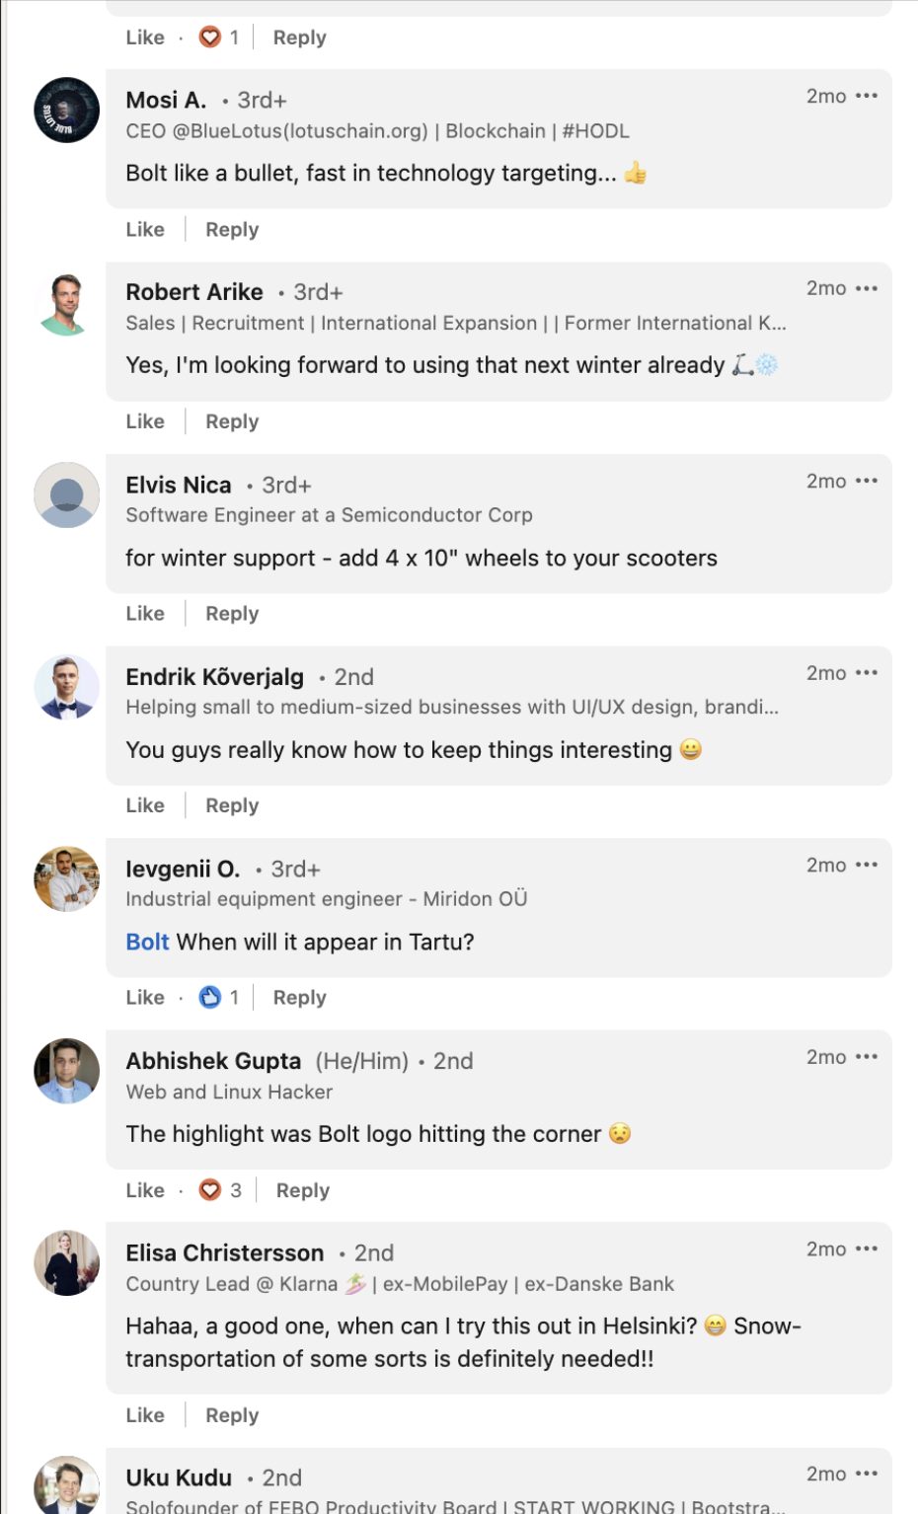Reply to Robert Arike's comment
Image resolution: width=918 pixels, height=1514 pixels.
[x=232, y=422]
